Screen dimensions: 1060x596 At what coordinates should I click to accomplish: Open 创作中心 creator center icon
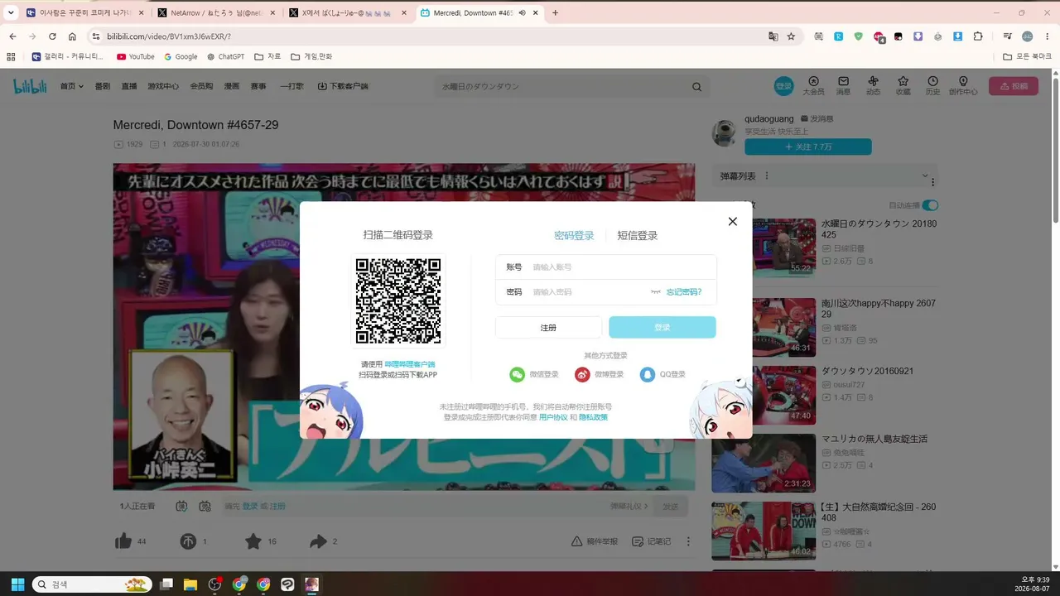coord(963,86)
